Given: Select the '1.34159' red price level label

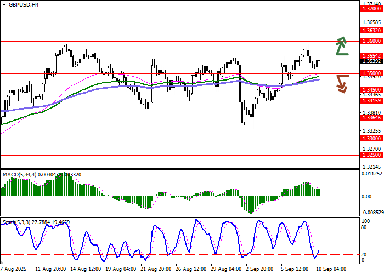Looking at the screenshot, I should pyautogui.click(x=371, y=101).
